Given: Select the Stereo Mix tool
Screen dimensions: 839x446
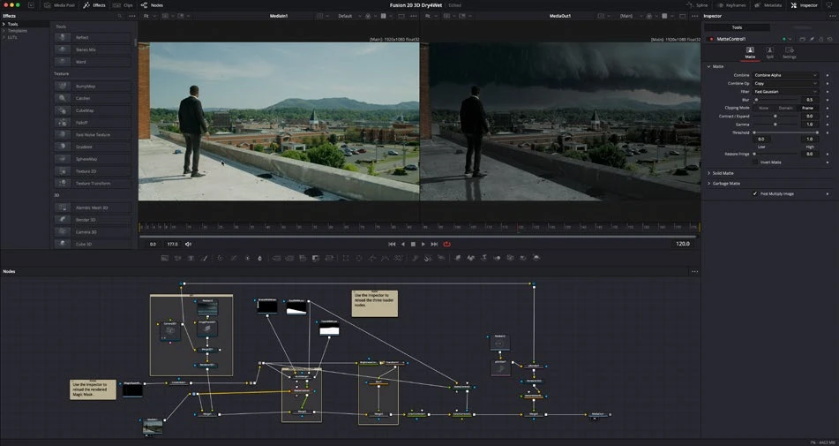Looking at the screenshot, I should click(93, 49).
